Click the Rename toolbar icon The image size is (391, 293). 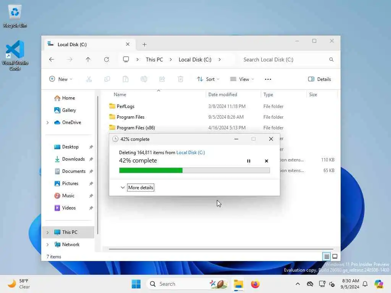click(x=144, y=79)
